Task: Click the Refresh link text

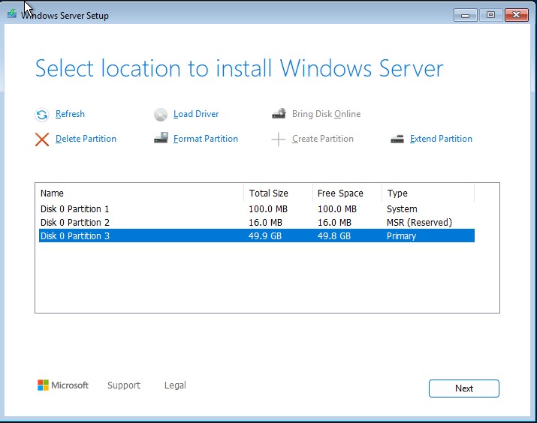Action: point(70,114)
